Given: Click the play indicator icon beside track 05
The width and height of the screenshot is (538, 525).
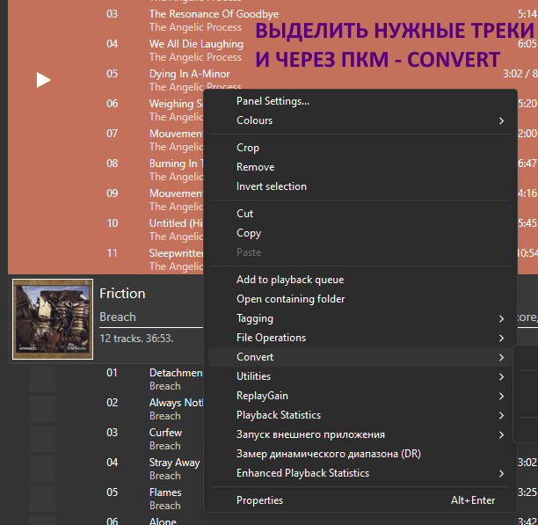Looking at the screenshot, I should [x=43, y=80].
